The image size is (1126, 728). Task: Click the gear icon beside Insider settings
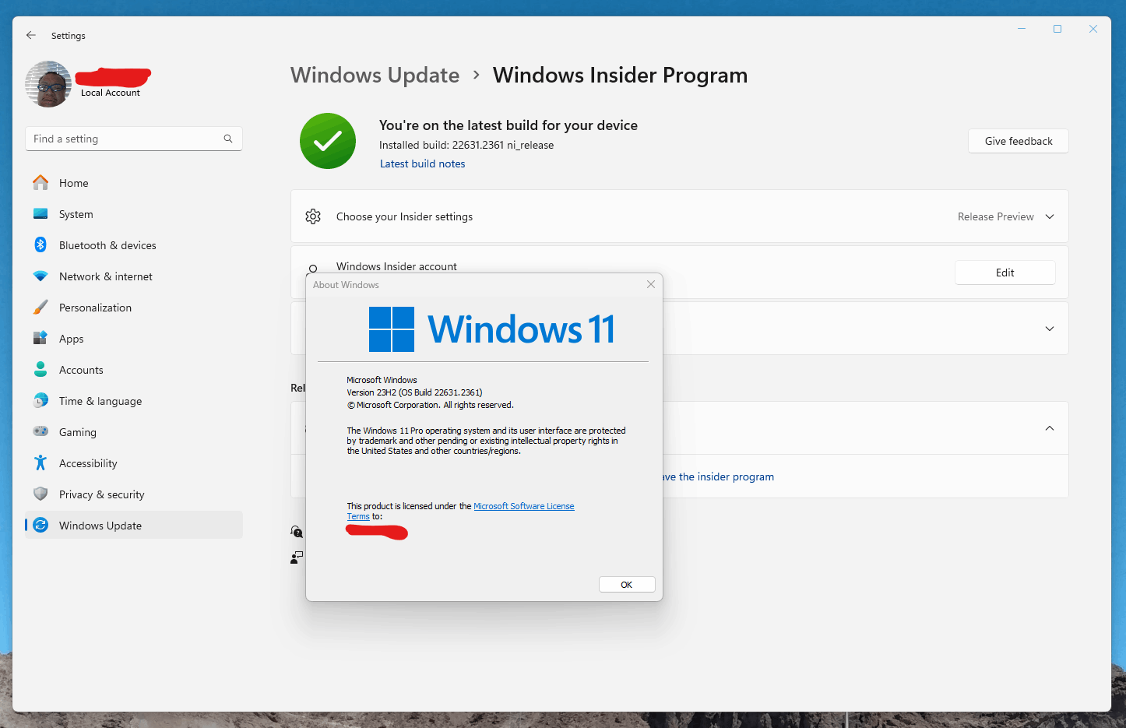pos(313,216)
